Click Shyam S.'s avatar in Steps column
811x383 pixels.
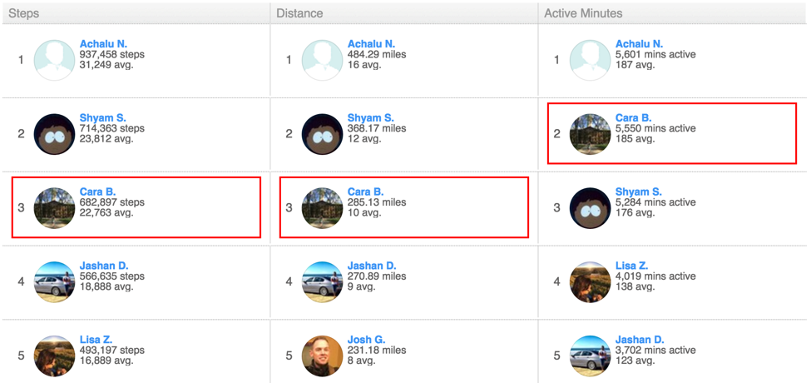pyautogui.click(x=55, y=134)
